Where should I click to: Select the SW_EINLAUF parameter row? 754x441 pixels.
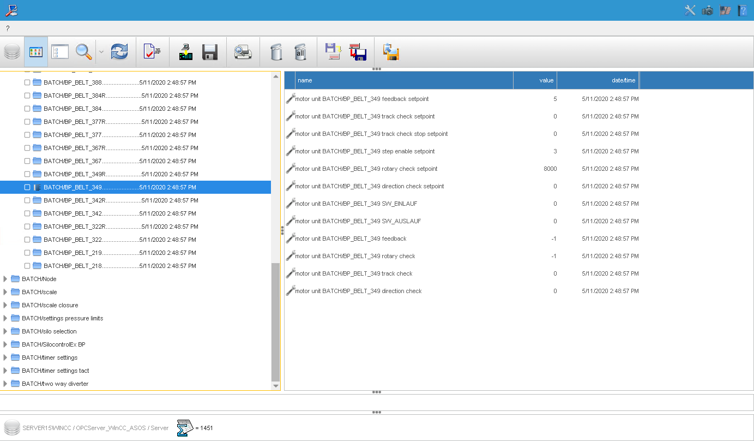click(462, 204)
